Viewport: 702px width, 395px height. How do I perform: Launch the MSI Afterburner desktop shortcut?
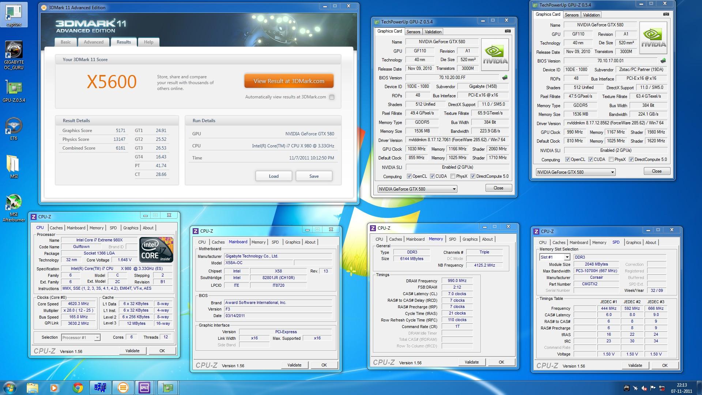pos(14,208)
